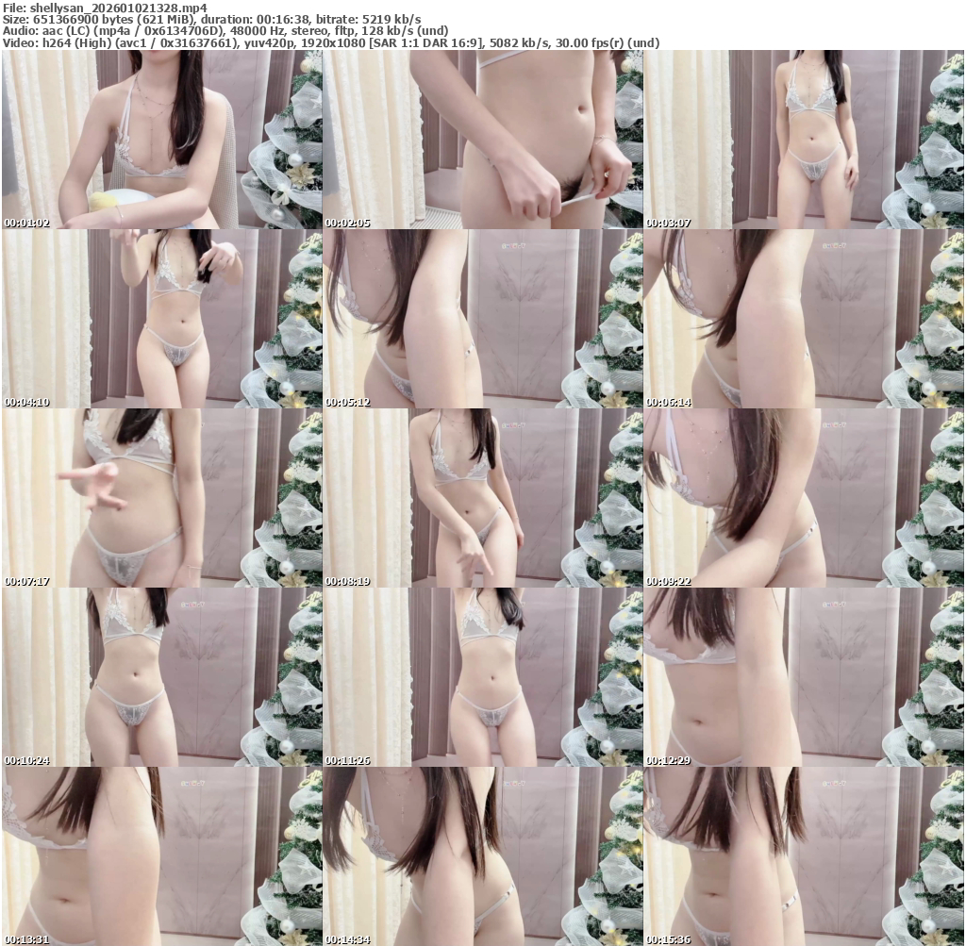The width and height of the screenshot is (966, 946).
Task: Click the frame labeled 00:04:10
Action: (x=161, y=319)
